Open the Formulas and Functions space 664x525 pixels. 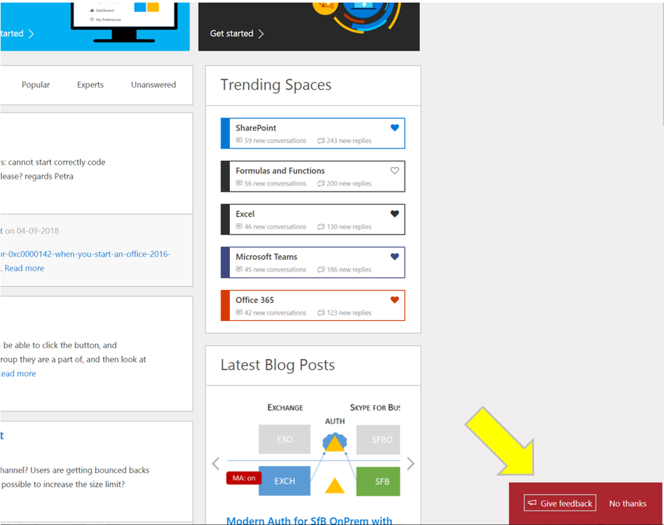tap(312, 176)
